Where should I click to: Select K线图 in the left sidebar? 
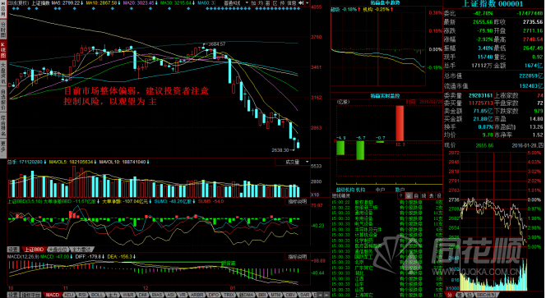3,50
